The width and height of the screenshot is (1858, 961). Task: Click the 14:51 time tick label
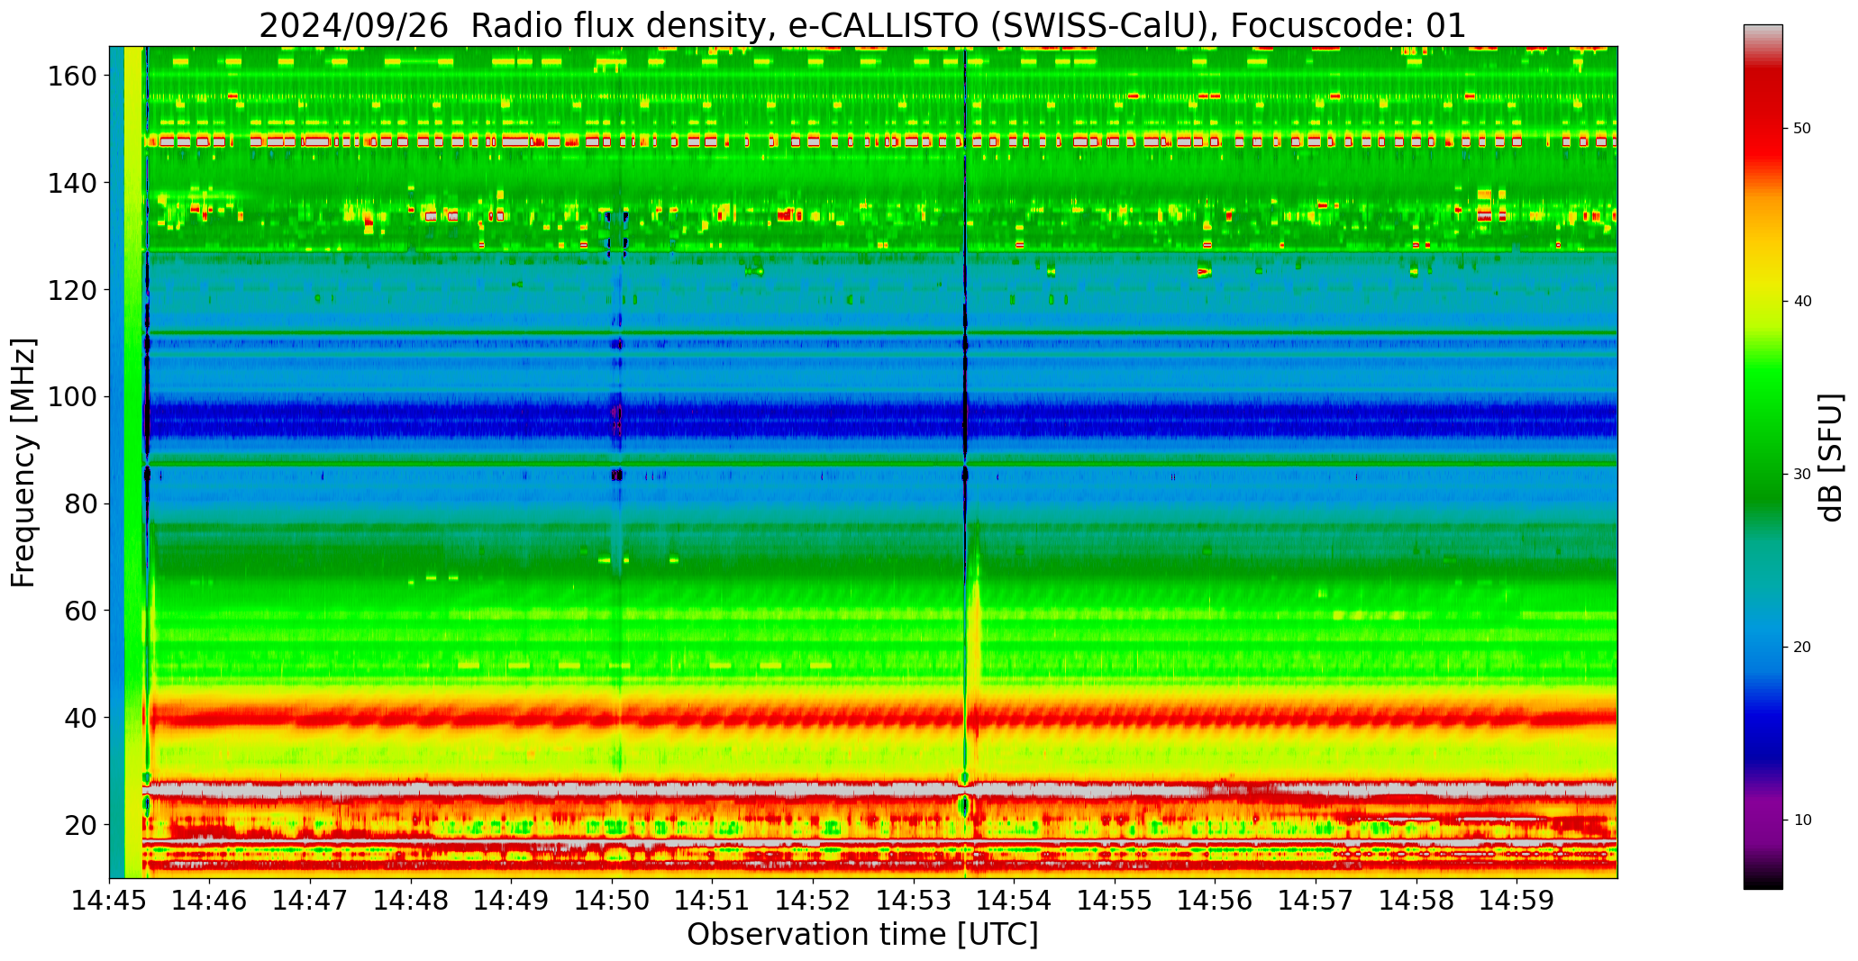point(713,900)
